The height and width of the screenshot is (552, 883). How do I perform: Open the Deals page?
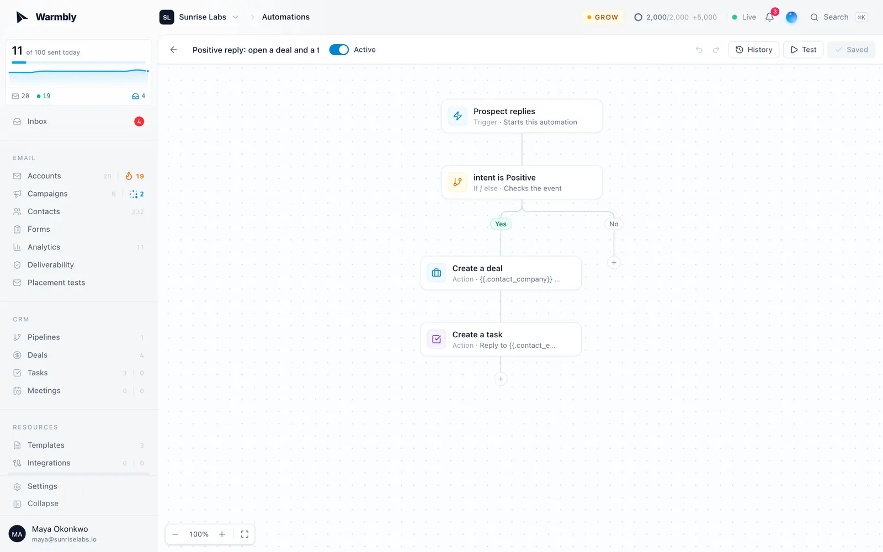(x=79, y=355)
